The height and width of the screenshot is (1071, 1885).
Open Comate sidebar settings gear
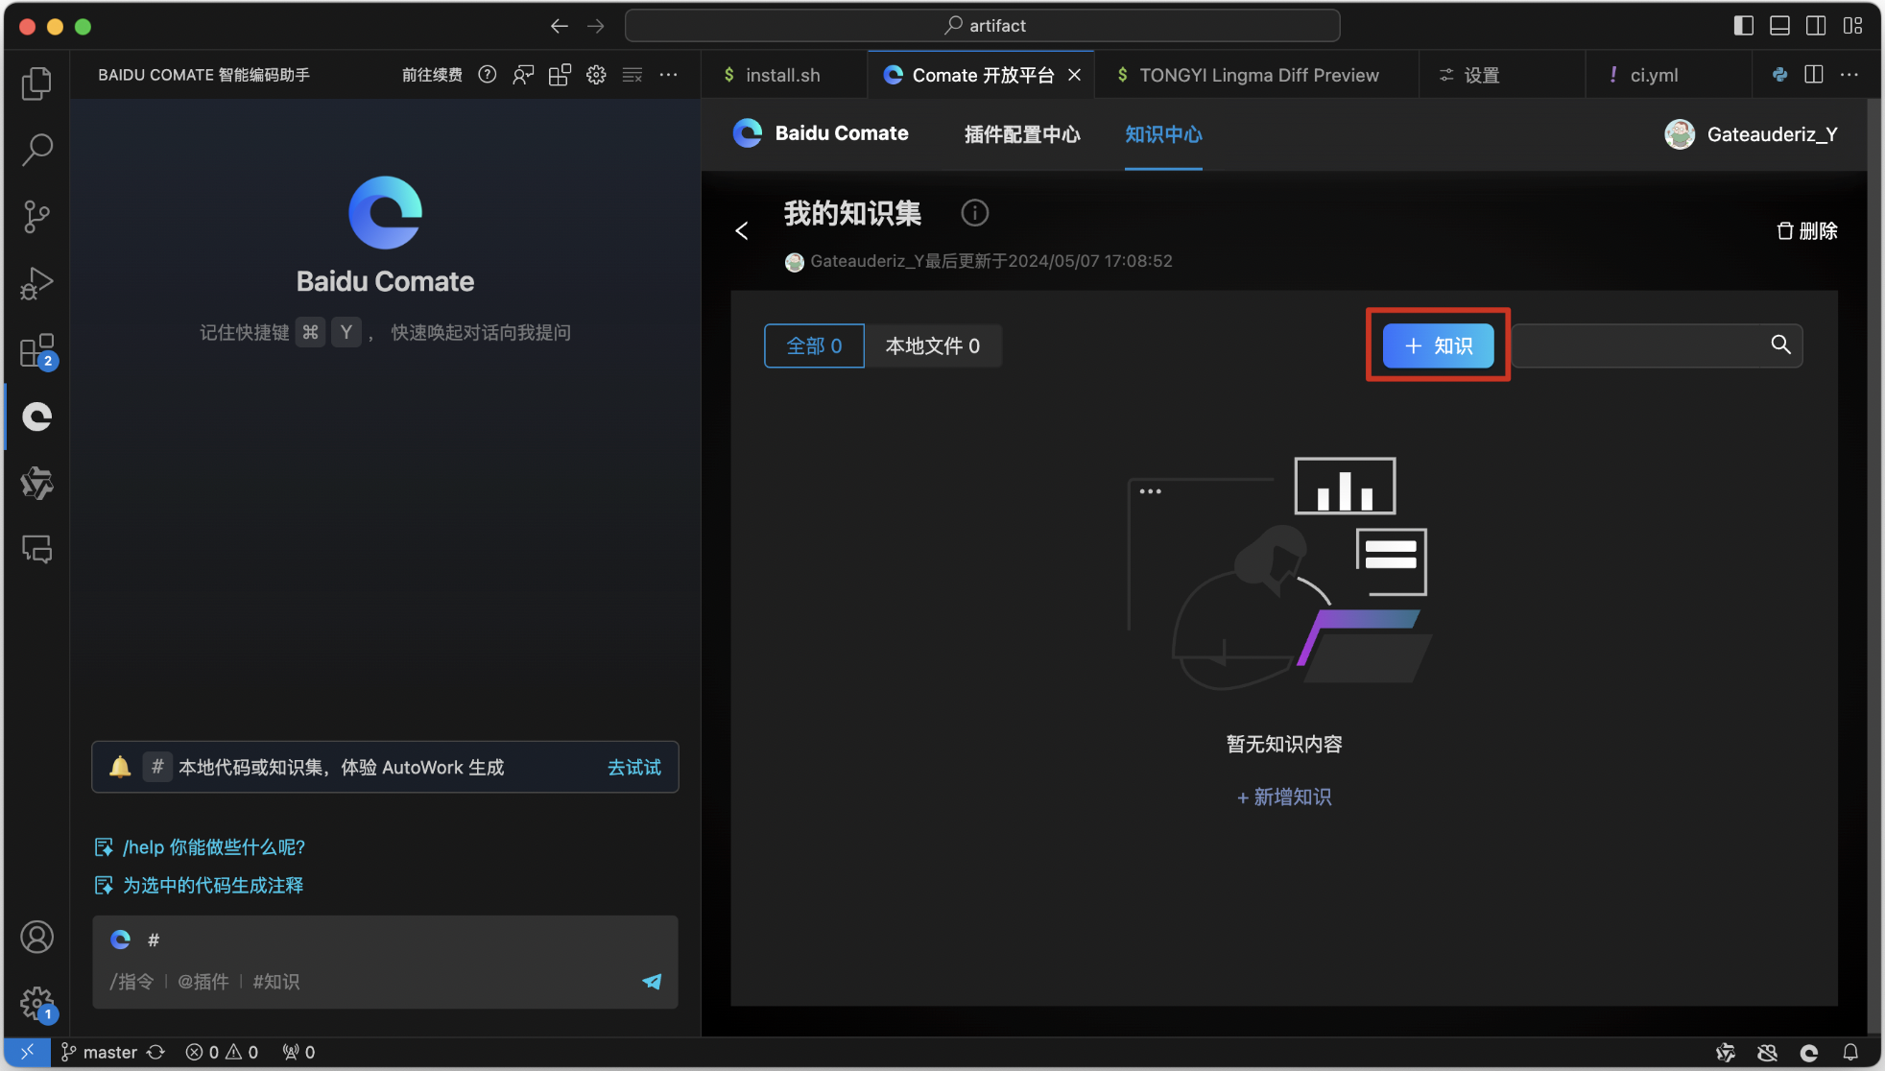[x=596, y=75]
